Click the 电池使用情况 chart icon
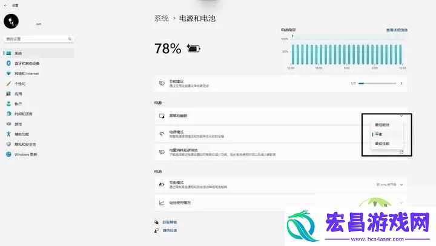This screenshot has height=246, width=436. (162, 202)
